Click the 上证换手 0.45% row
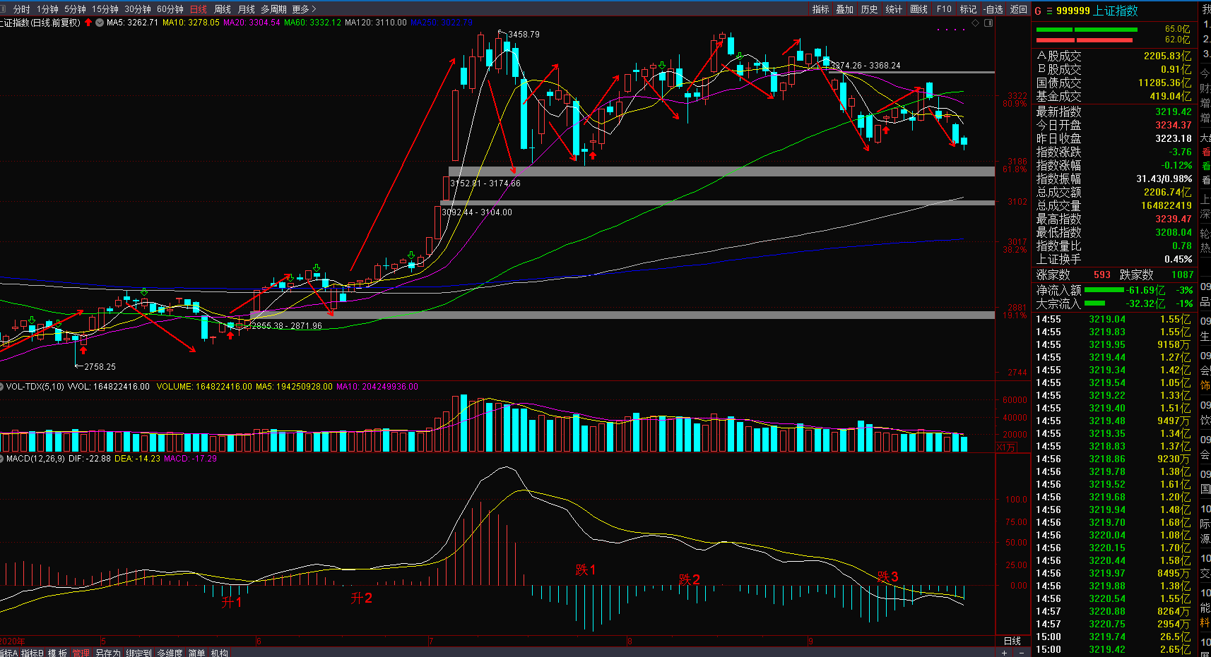The height and width of the screenshot is (657, 1211). (x=1114, y=259)
